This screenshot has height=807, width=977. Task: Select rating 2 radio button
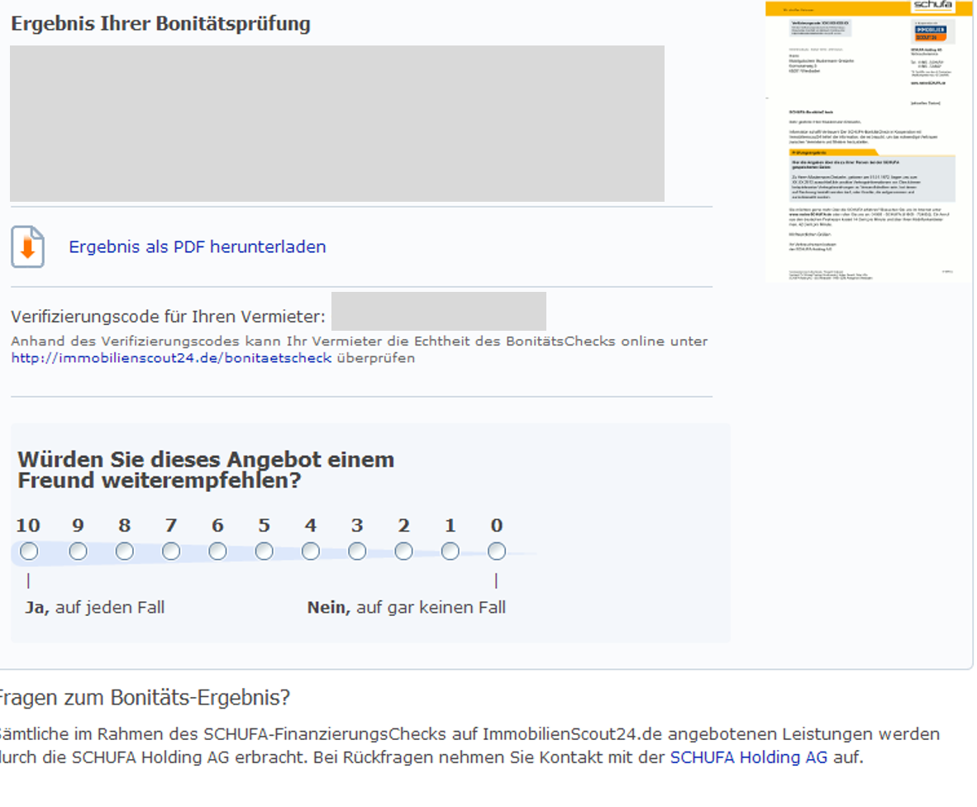tap(403, 552)
